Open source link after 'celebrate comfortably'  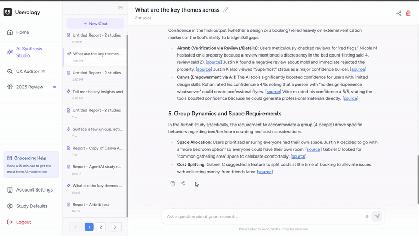(x=299, y=156)
